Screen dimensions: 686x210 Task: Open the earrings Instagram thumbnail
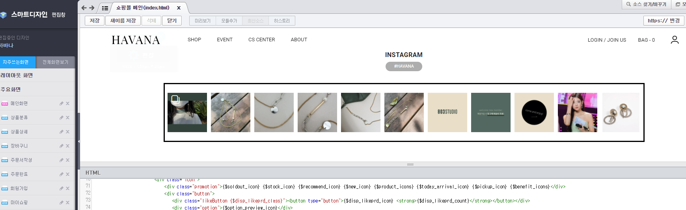click(x=621, y=112)
